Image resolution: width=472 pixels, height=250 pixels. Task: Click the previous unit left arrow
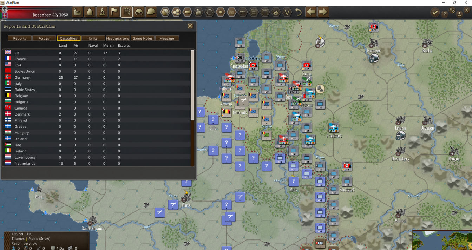pos(311,12)
